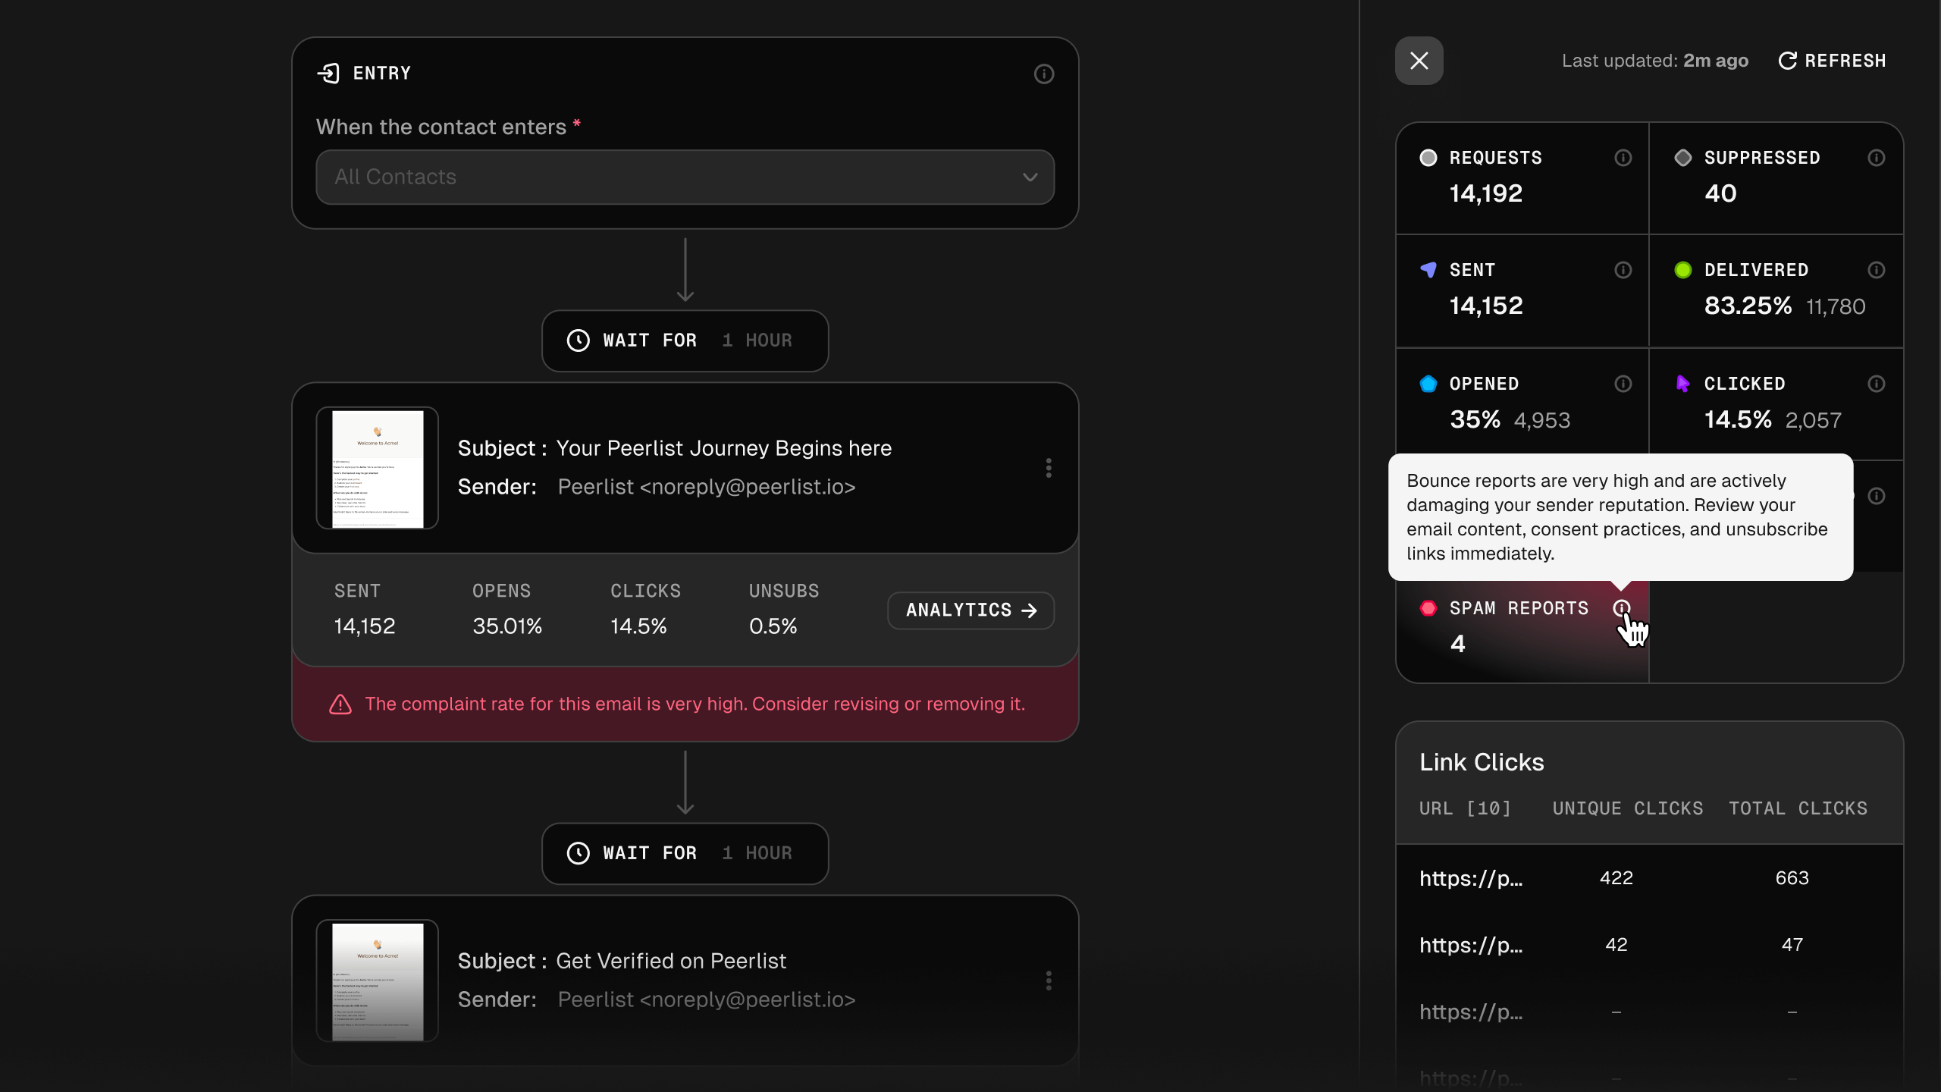Click the dropdown chevron in Entry card
The image size is (1941, 1092).
pyautogui.click(x=1030, y=177)
